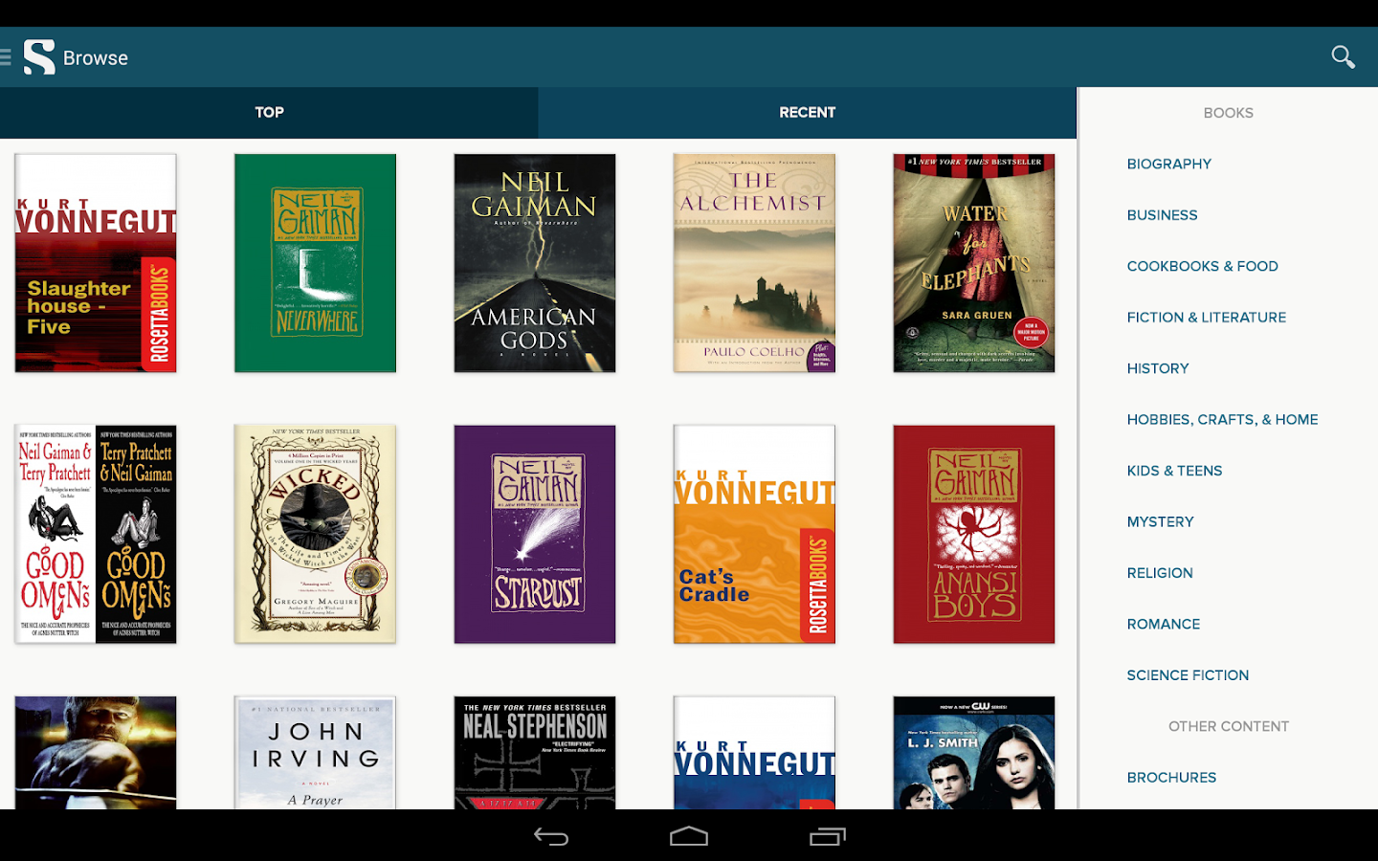This screenshot has width=1378, height=861.
Task: Open the navigation drawer hamburger menu
Action: point(6,57)
